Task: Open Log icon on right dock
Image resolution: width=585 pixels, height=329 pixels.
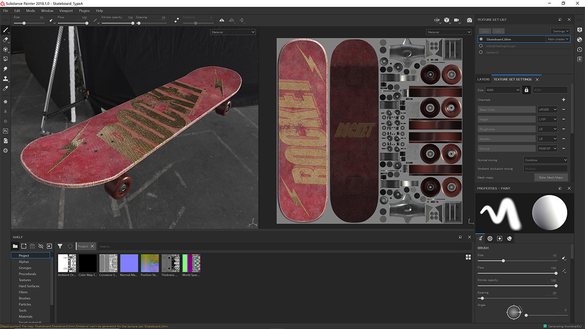Action: tap(580, 59)
